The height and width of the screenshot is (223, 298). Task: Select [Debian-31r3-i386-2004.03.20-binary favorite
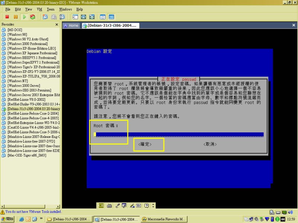(x=34, y=109)
